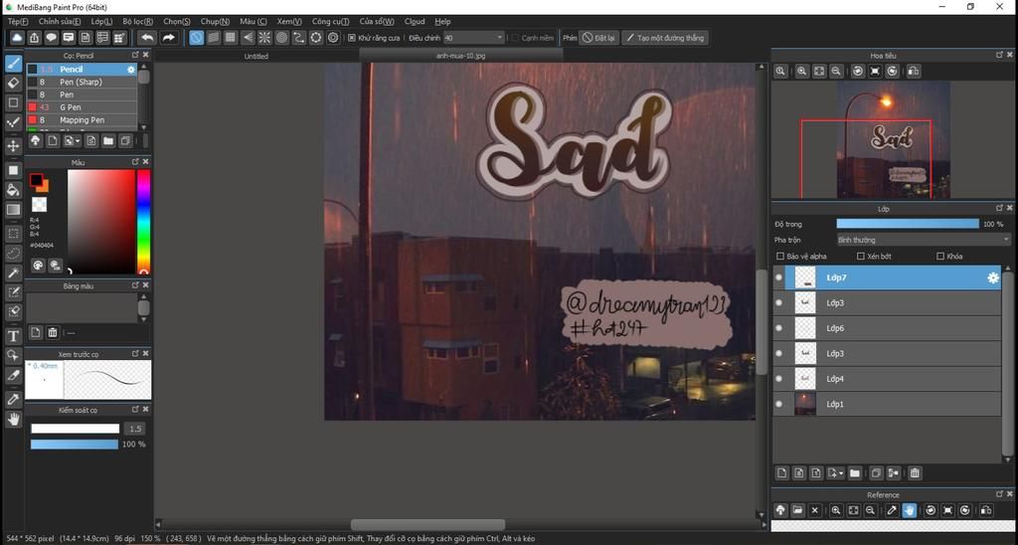Viewport: 1018px width, 545px height.
Task: Undock the Màu color panel
Action: 135,161
